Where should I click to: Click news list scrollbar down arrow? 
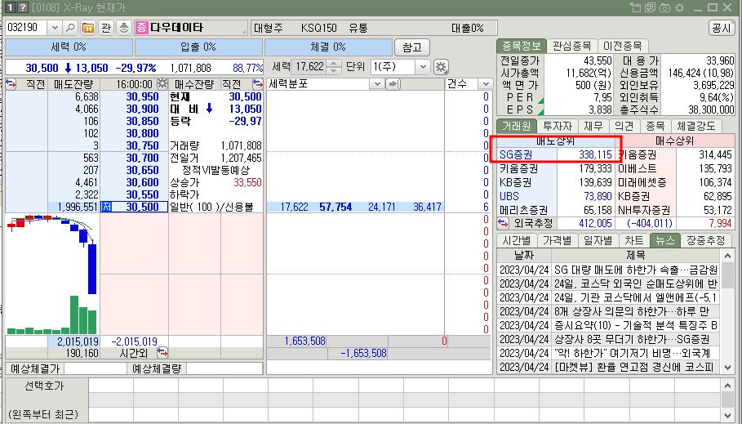(x=728, y=367)
